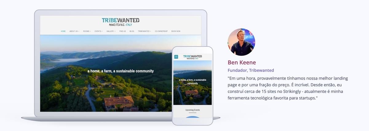The width and height of the screenshot is (369, 131).
Task: Click the Fundador, Tribewanted subtitle
Action: pos(251,70)
